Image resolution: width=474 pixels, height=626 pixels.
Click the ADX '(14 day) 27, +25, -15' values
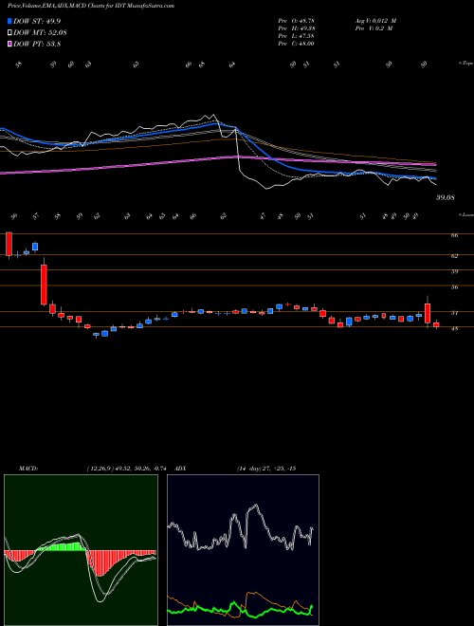[x=266, y=469]
